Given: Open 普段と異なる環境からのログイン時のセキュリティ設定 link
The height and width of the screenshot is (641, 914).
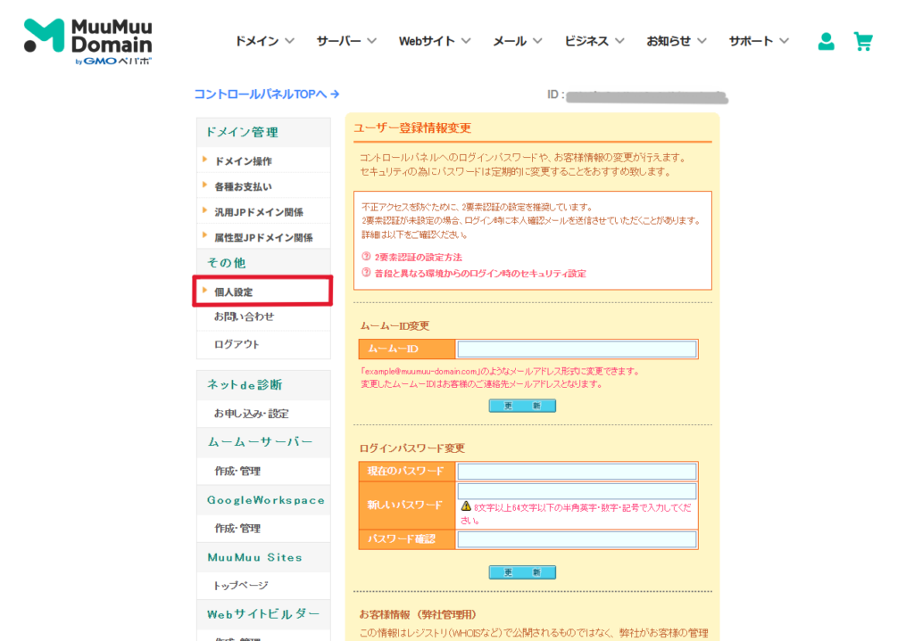Looking at the screenshot, I should [480, 274].
